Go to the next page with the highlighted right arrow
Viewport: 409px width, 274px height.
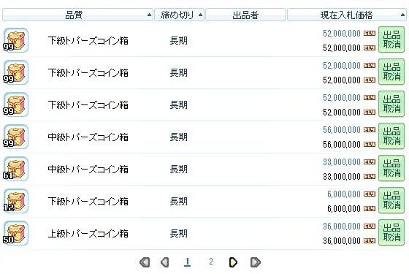pyautogui.click(x=233, y=262)
